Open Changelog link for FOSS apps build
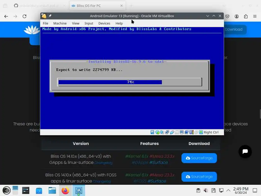Viewport: 261px width, 196px height. pyautogui.click(x=102, y=181)
